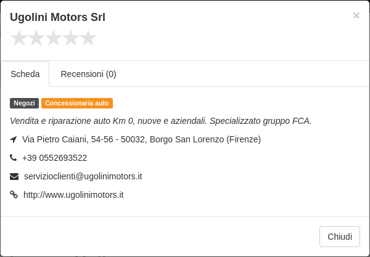Click the Via Pietro Caiani address
The width and height of the screenshot is (370, 257).
(141, 139)
